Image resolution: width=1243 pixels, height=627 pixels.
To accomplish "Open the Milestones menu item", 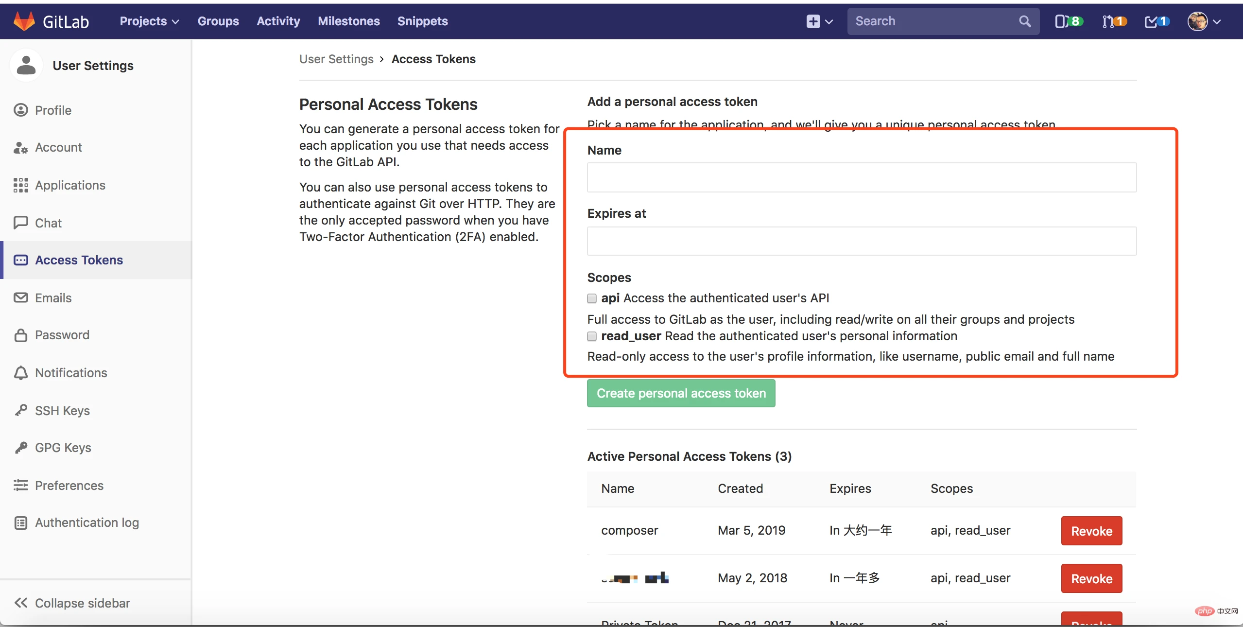I will (349, 21).
